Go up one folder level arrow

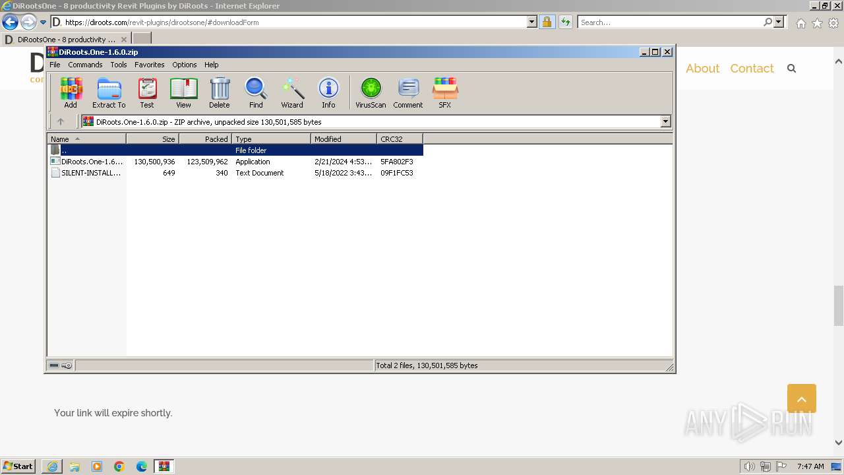[61, 121]
